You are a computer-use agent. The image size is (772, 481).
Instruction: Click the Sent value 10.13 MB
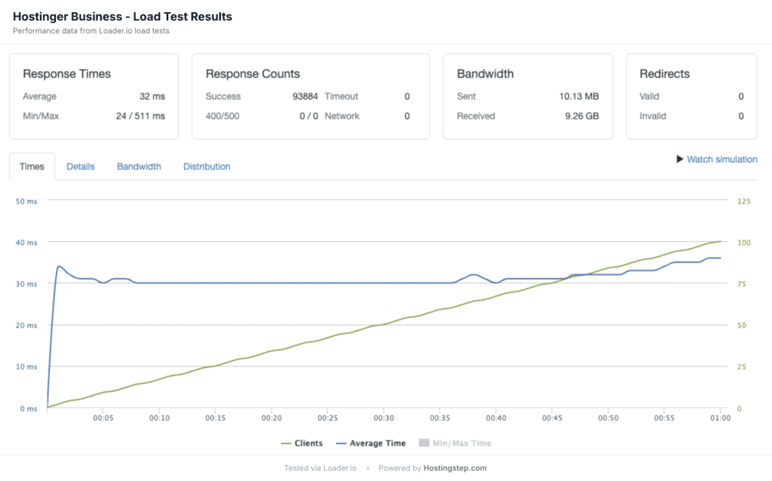pos(579,96)
